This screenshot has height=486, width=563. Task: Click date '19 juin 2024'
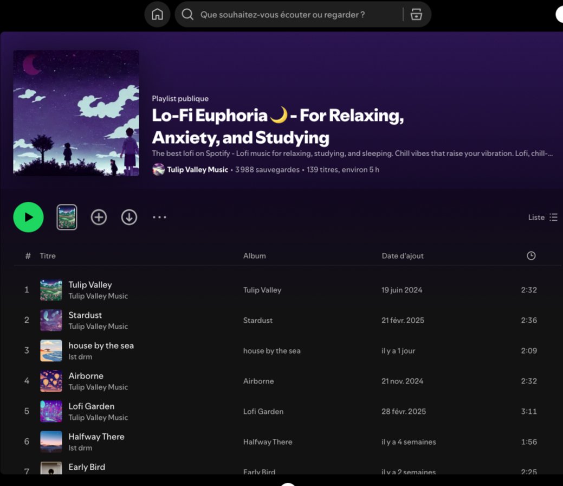pyautogui.click(x=402, y=290)
